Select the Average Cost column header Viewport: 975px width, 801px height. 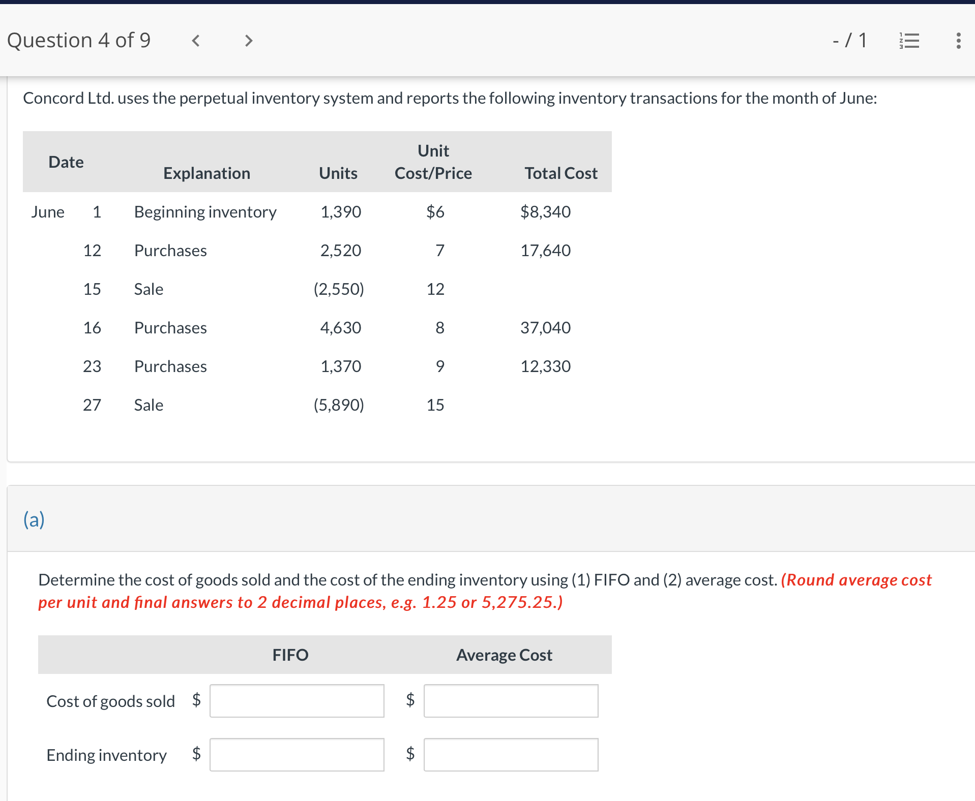click(x=503, y=655)
